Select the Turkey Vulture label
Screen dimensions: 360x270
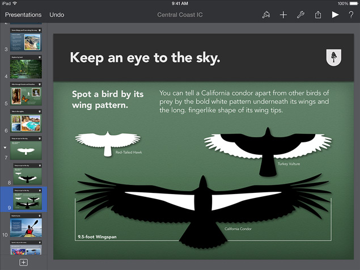click(289, 164)
